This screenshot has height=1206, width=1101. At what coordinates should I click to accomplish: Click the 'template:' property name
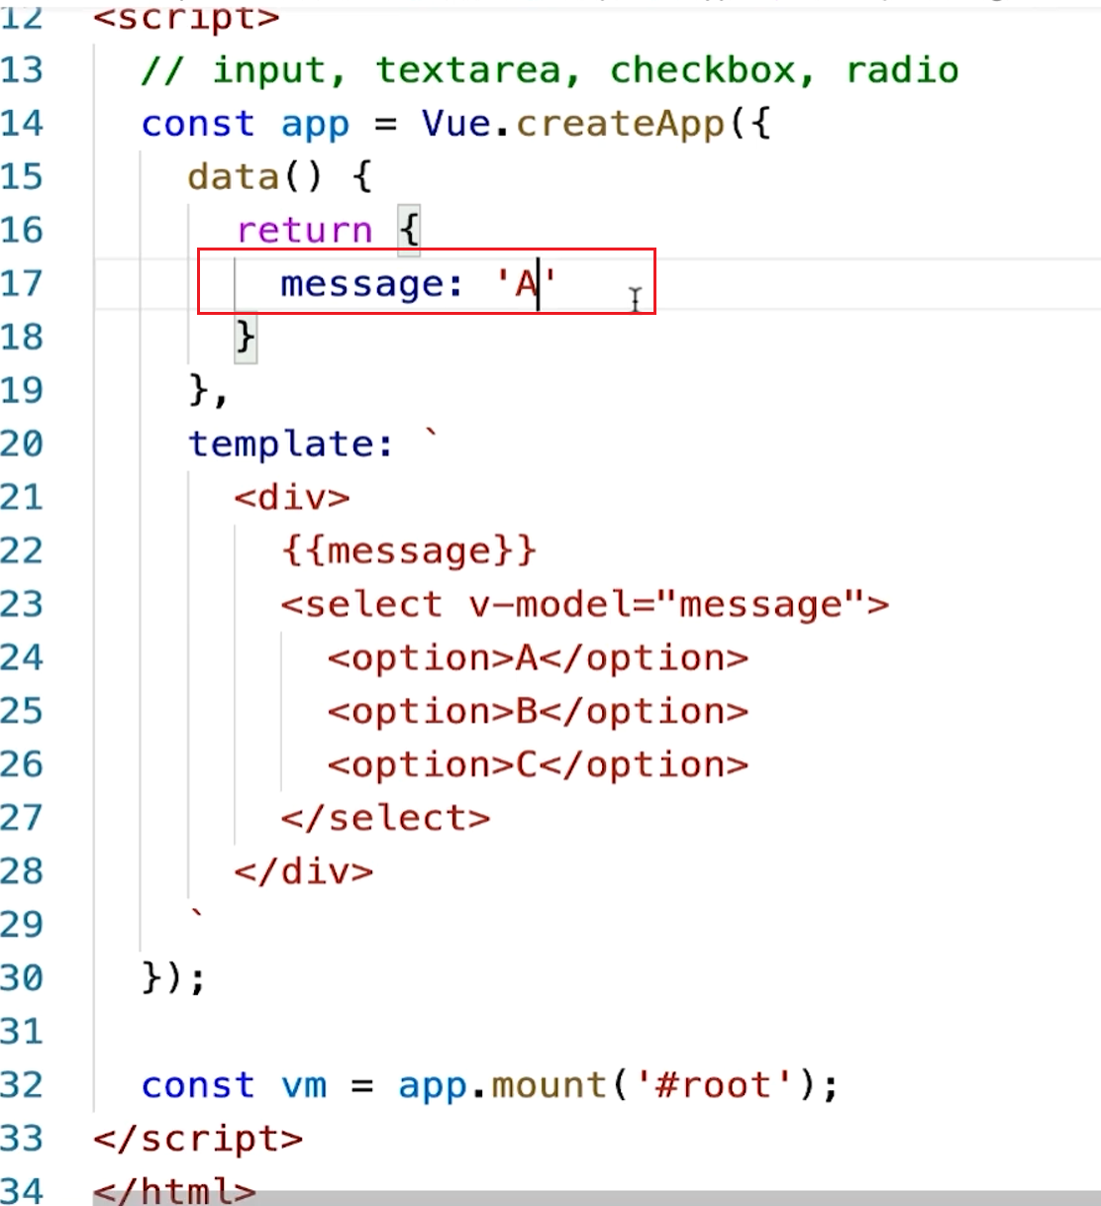click(292, 445)
